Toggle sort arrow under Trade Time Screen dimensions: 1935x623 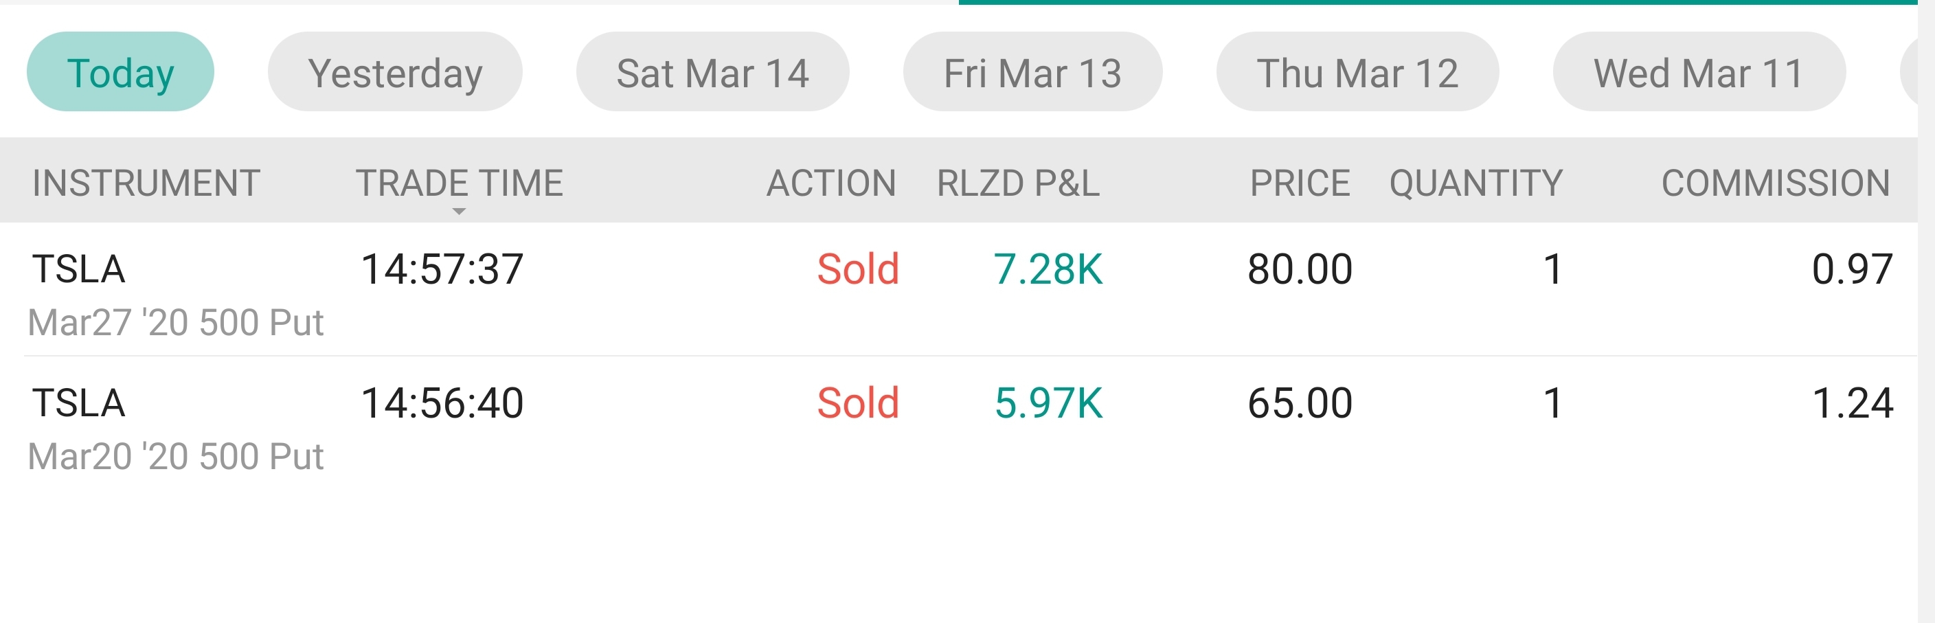(459, 211)
